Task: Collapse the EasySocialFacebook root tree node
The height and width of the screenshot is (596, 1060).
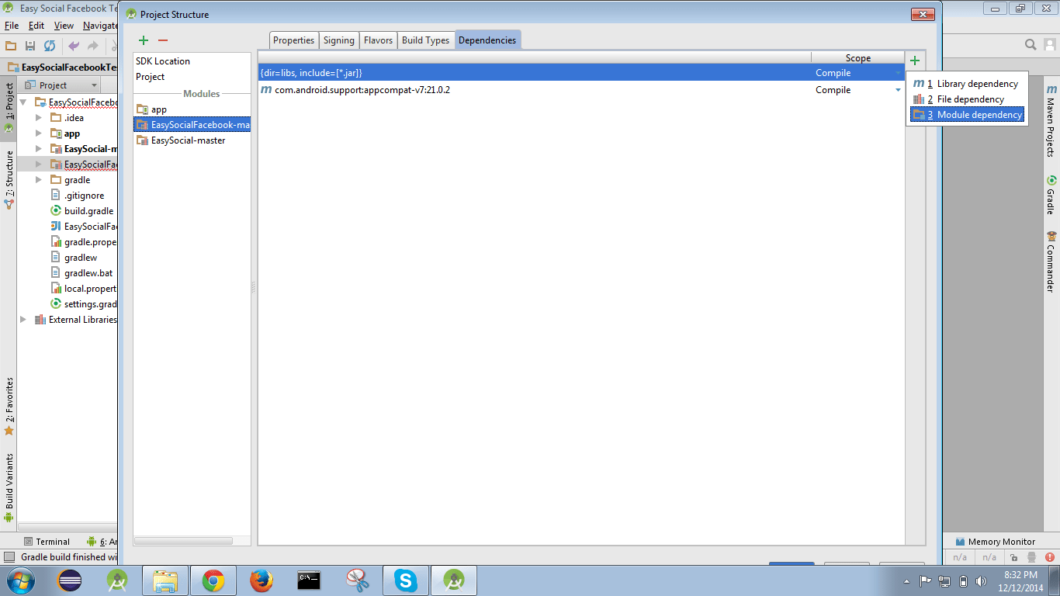Action: (x=23, y=102)
